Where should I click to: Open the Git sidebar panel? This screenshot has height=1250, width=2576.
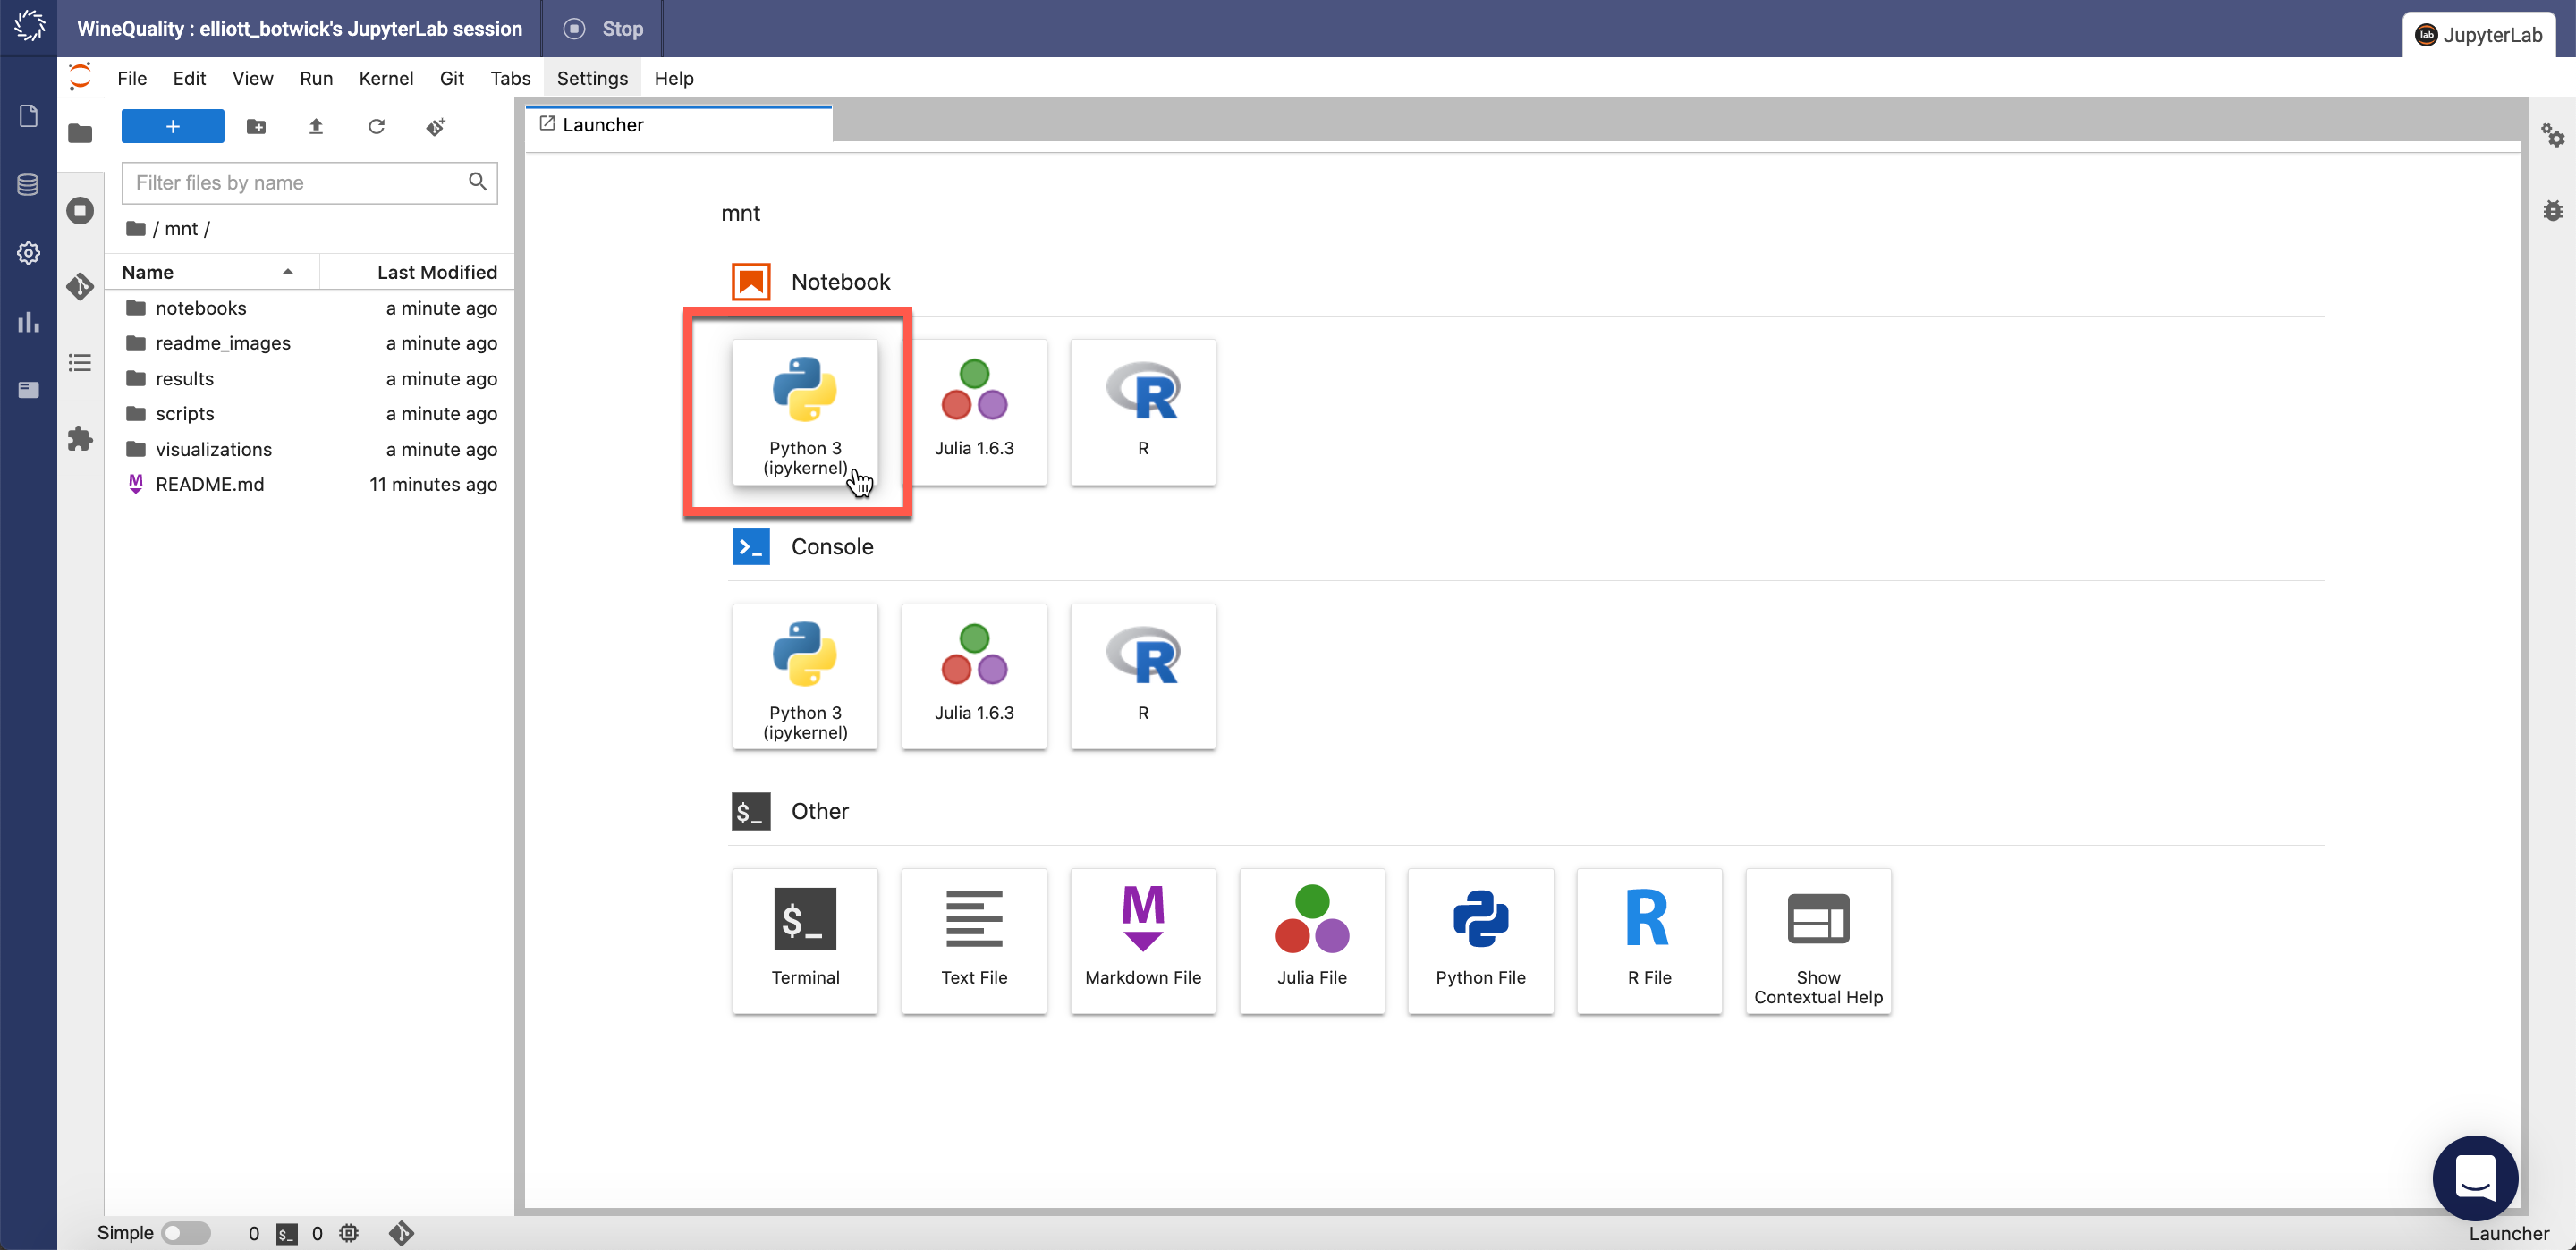click(x=80, y=286)
